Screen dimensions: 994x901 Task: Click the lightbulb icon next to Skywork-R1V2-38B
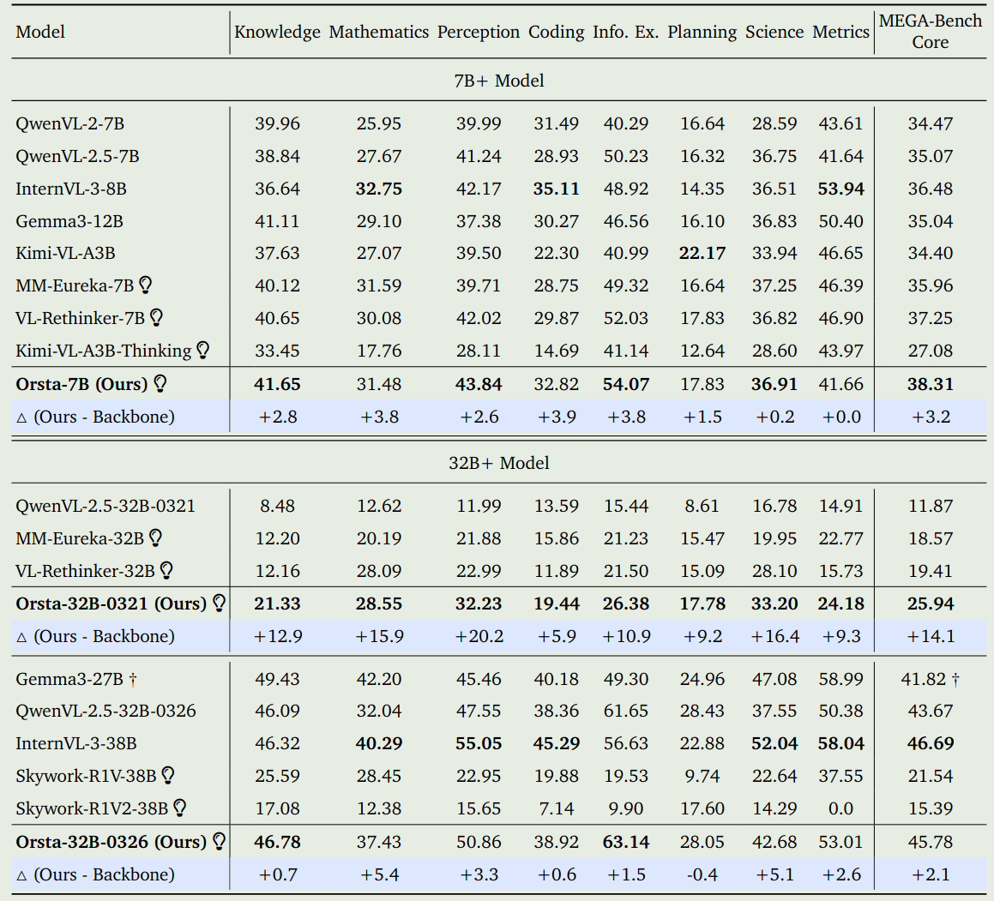pyautogui.click(x=180, y=808)
